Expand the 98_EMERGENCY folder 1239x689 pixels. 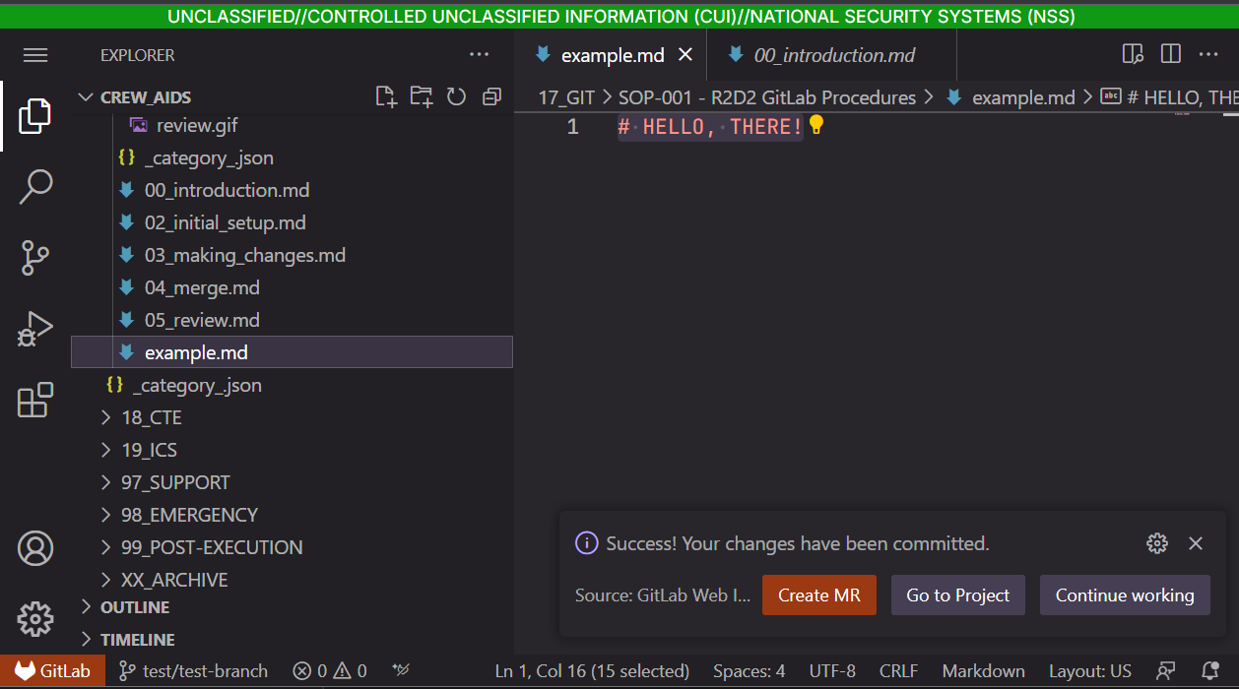click(x=292, y=515)
